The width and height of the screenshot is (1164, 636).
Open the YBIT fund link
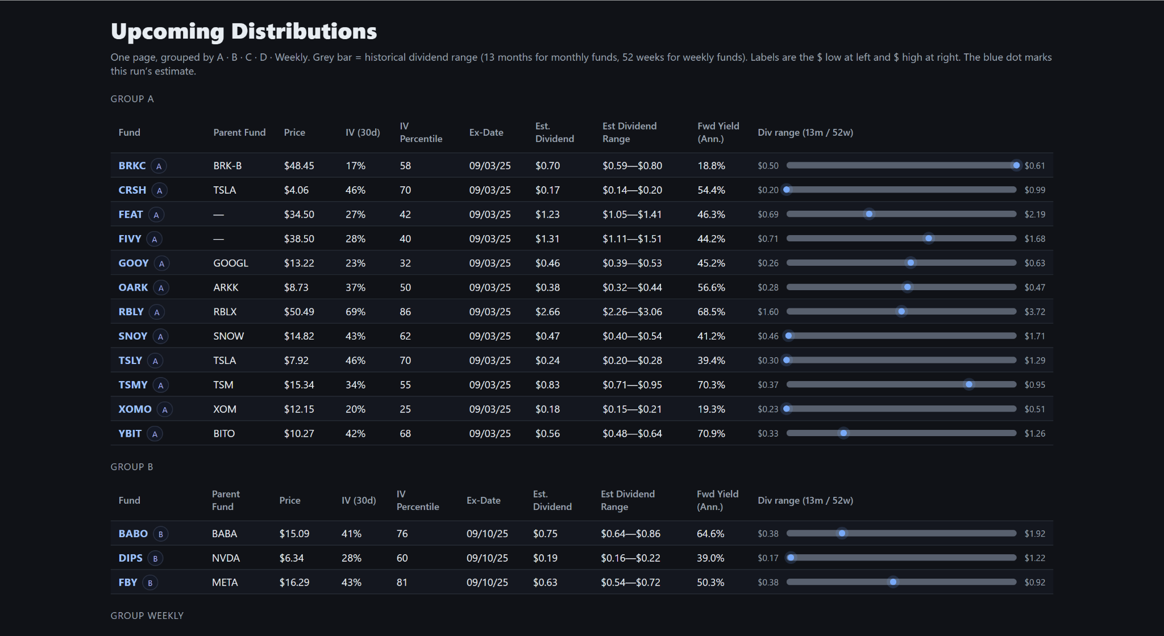pos(130,434)
